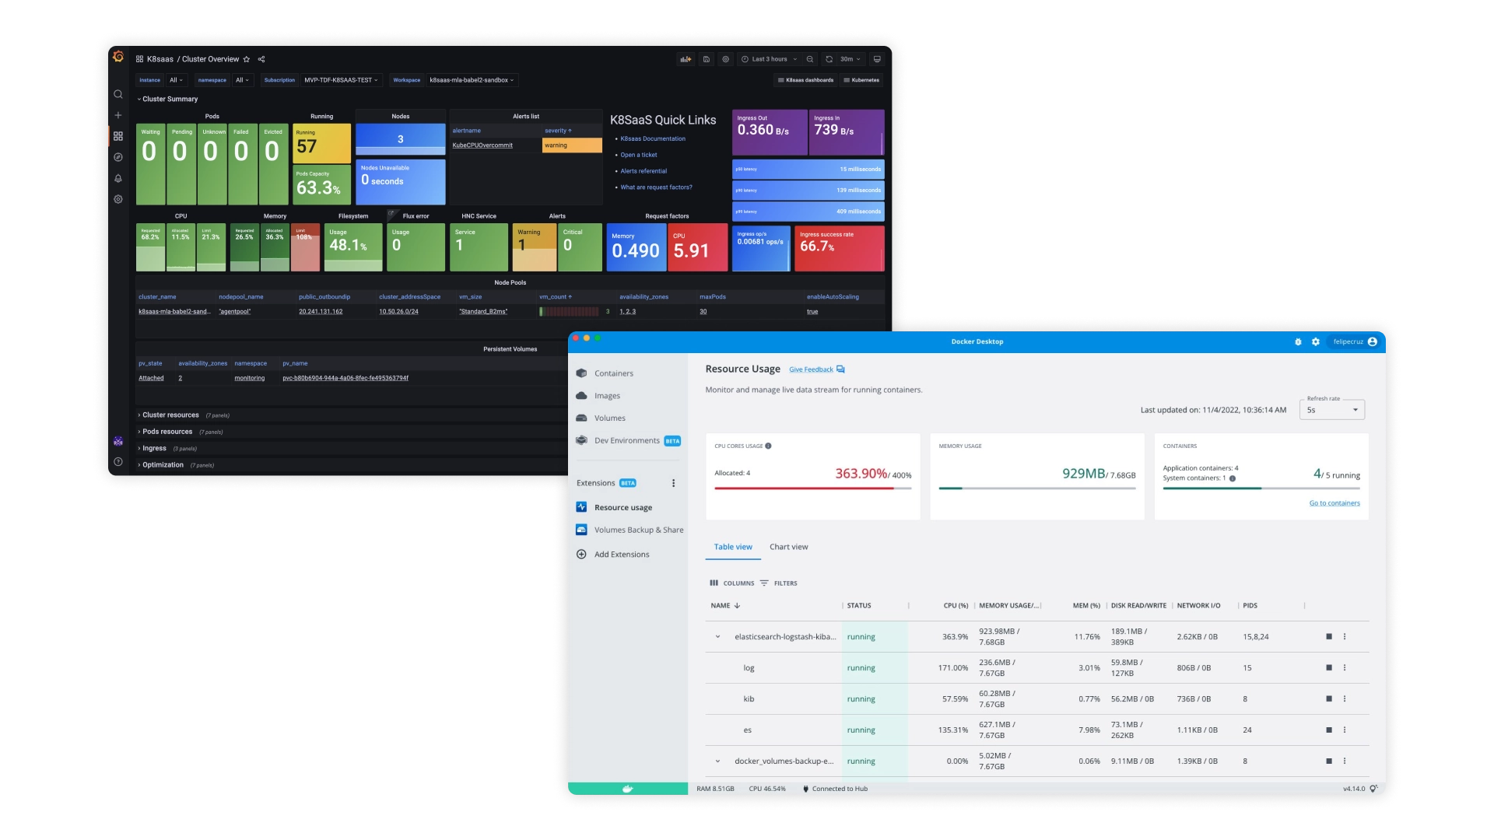
Task: Open the Refresh rate 5s dropdown
Action: coord(1332,410)
